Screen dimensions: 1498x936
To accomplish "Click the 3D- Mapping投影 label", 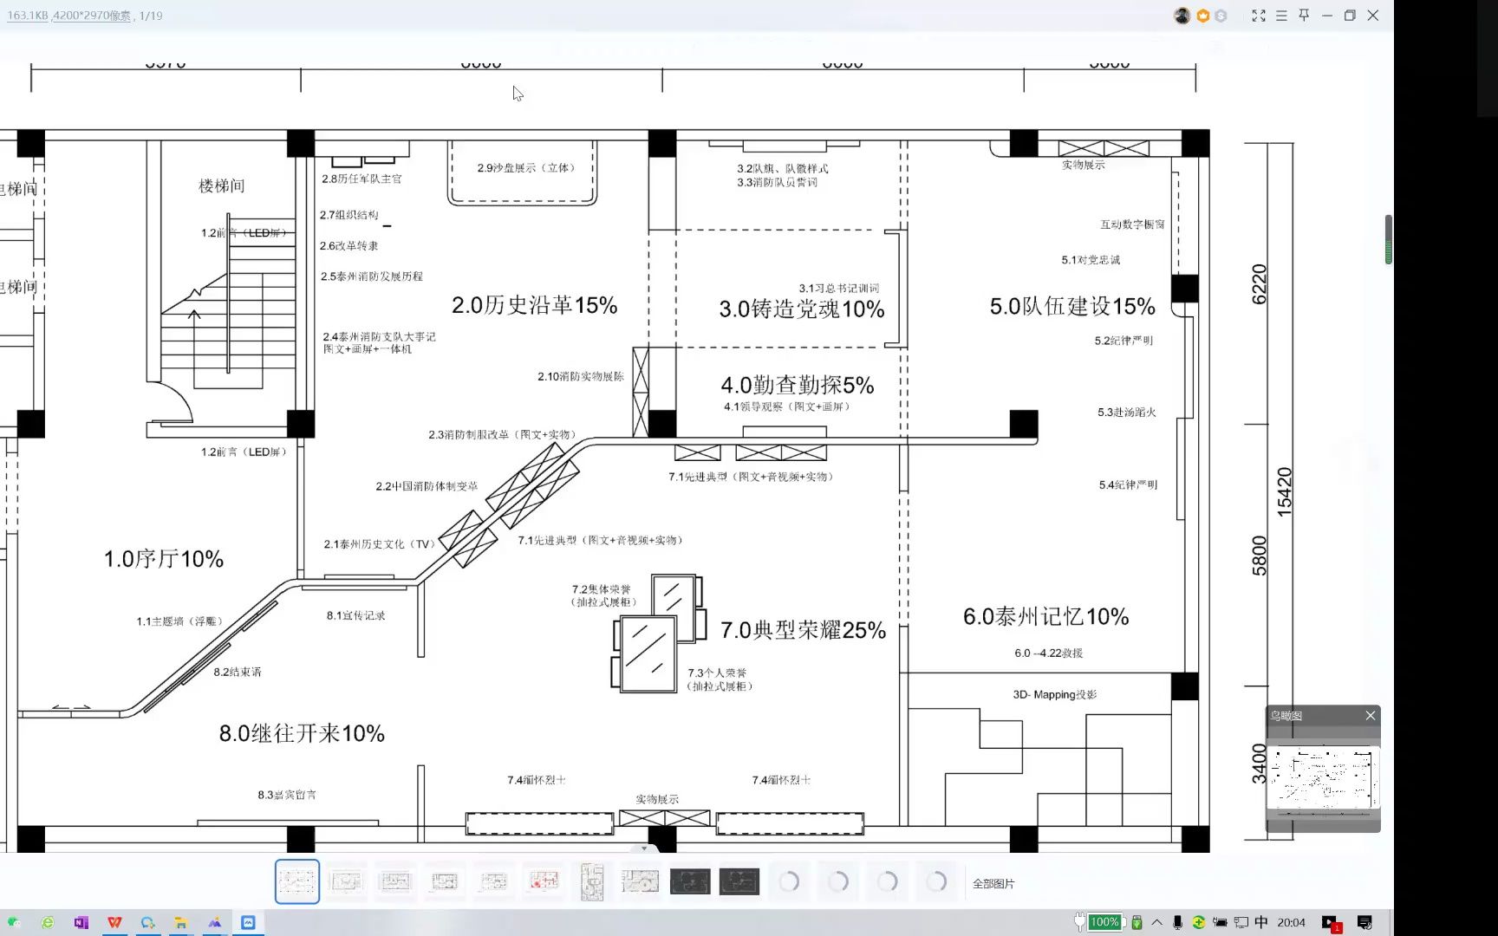I will click(1055, 694).
